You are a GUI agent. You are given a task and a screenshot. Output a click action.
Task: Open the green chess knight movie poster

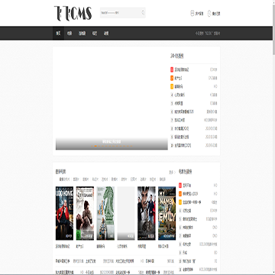pyautogui.click(x=105, y=213)
